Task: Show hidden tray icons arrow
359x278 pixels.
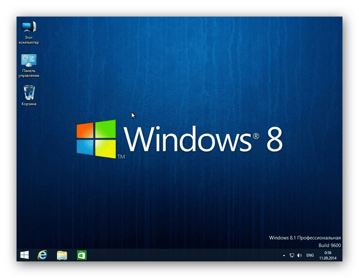Action: tap(284, 255)
